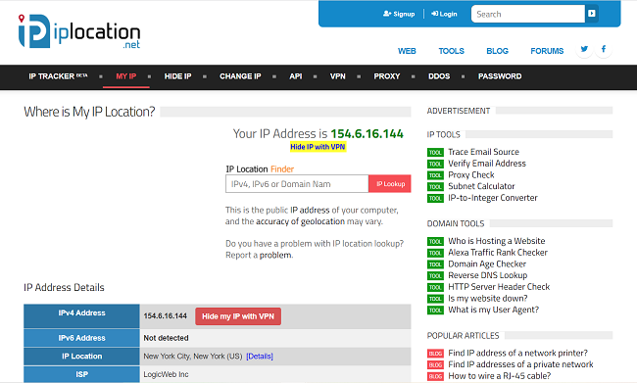Click Signup in the top bar

coord(399,14)
